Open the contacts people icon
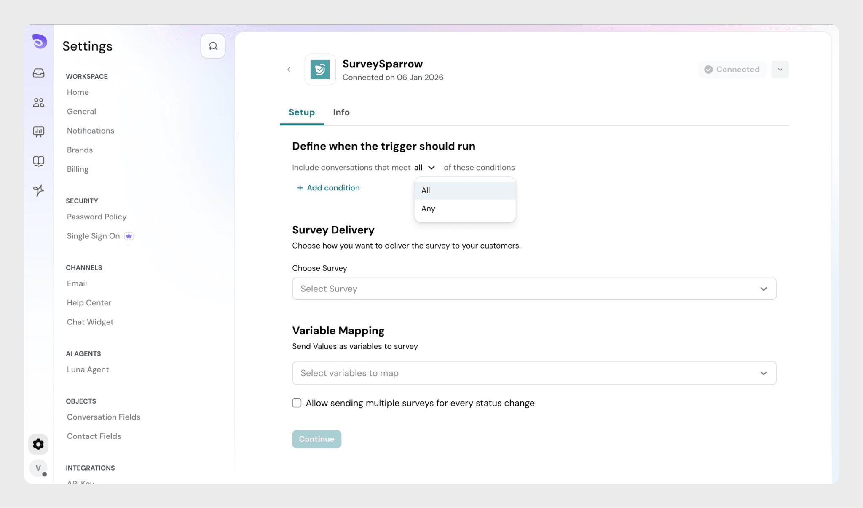 pos(38,102)
